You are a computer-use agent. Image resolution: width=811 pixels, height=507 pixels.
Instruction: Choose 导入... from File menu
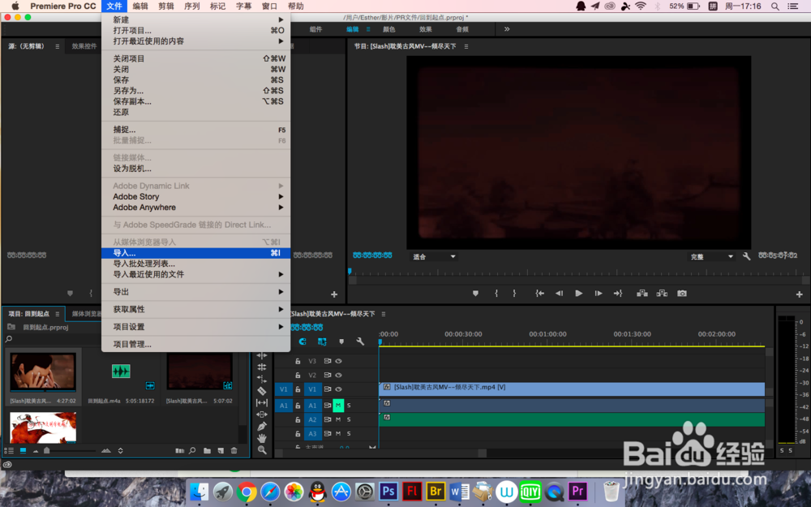point(196,253)
